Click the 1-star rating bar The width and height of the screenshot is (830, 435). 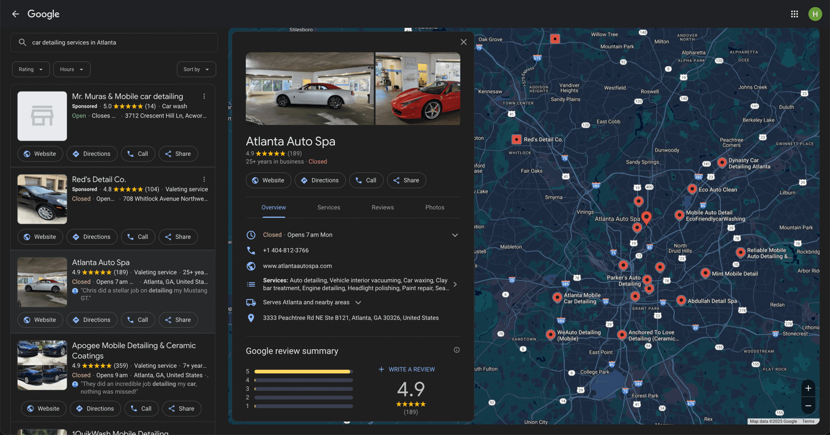point(303,406)
